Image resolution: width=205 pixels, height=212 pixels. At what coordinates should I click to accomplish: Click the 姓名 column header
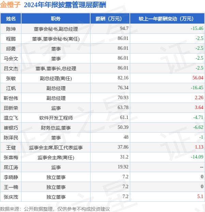pyautogui.click(x=11, y=19)
